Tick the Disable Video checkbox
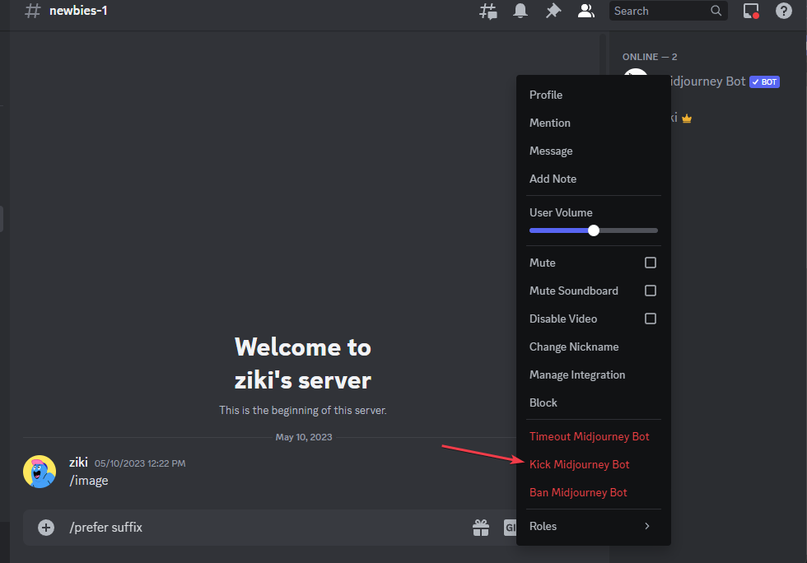Image resolution: width=807 pixels, height=563 pixels. point(651,319)
